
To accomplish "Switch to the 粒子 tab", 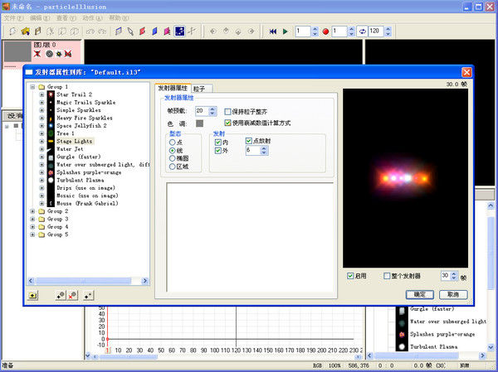I will coord(200,88).
